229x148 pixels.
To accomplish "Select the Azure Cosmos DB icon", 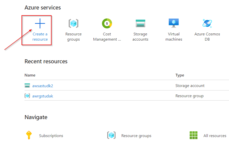I will [x=207, y=23].
